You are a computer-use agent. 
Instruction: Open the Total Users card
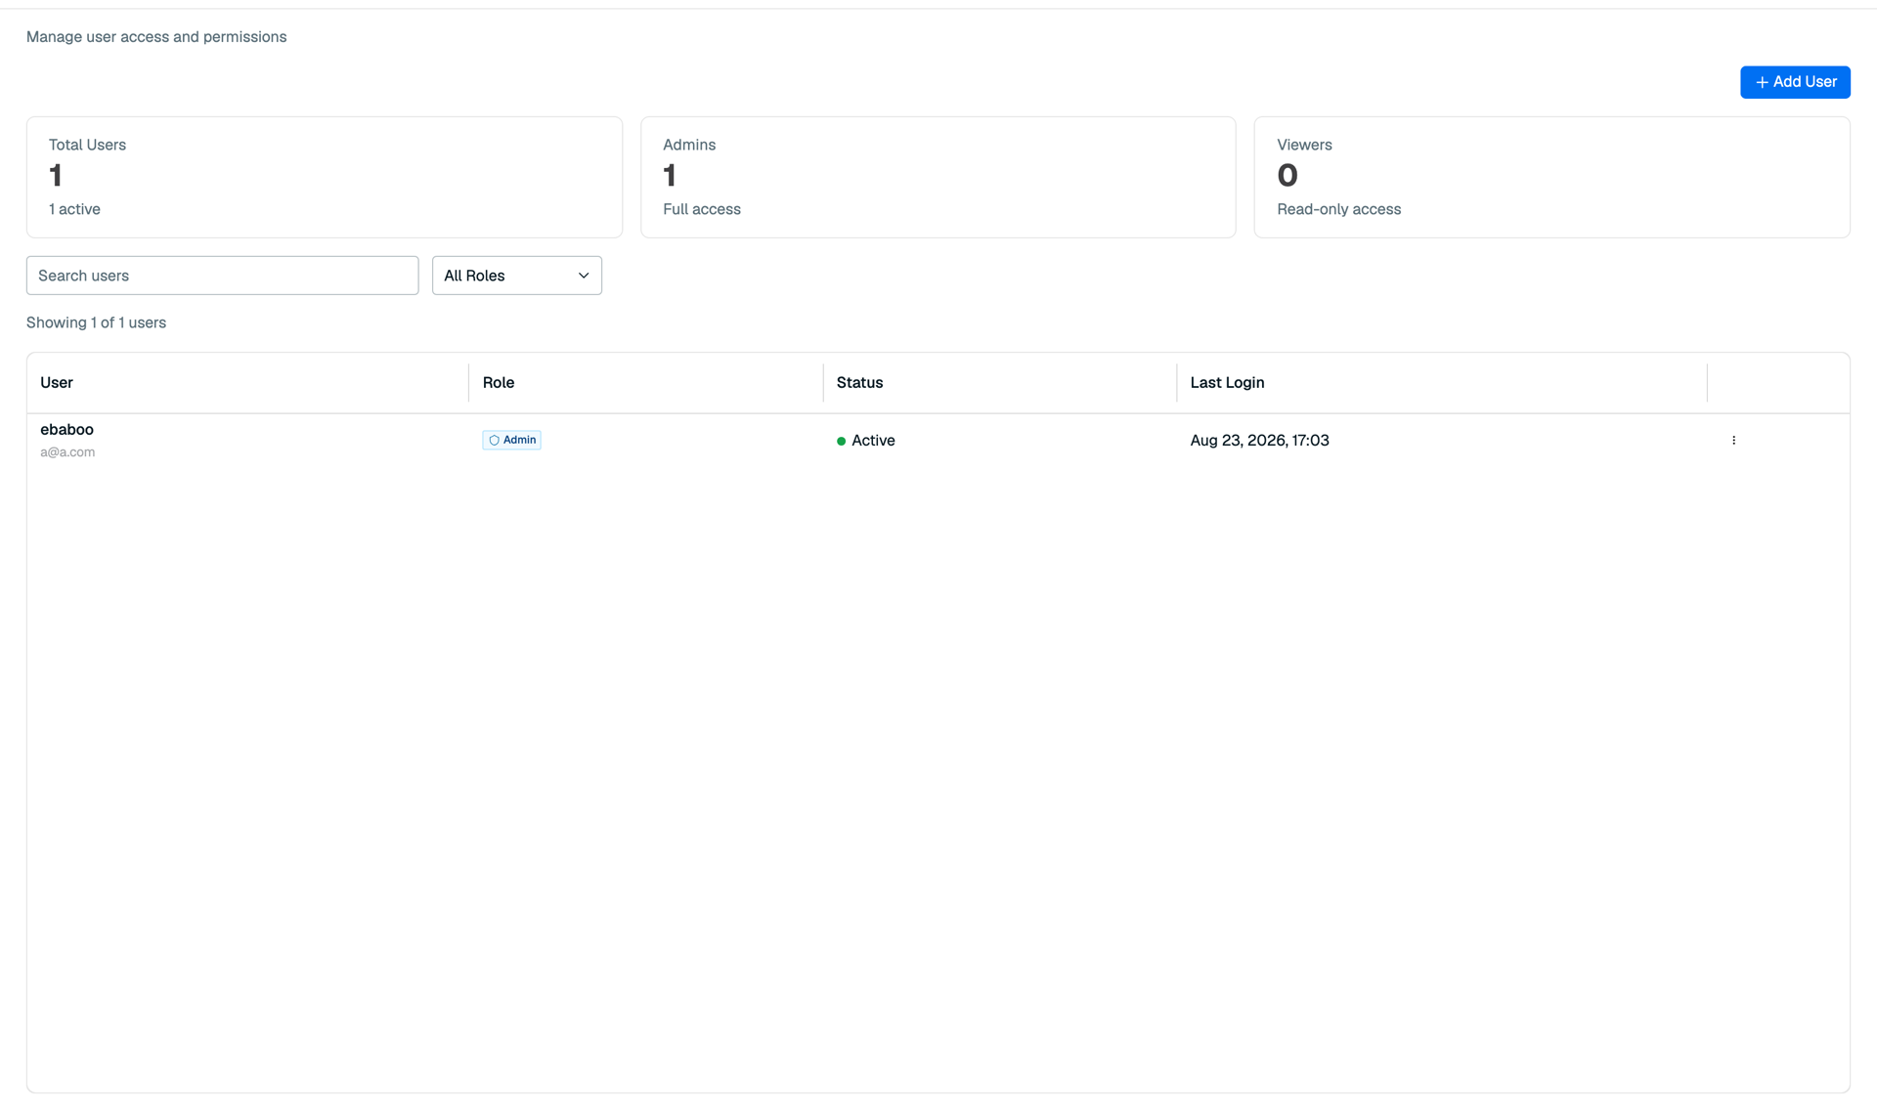point(325,178)
